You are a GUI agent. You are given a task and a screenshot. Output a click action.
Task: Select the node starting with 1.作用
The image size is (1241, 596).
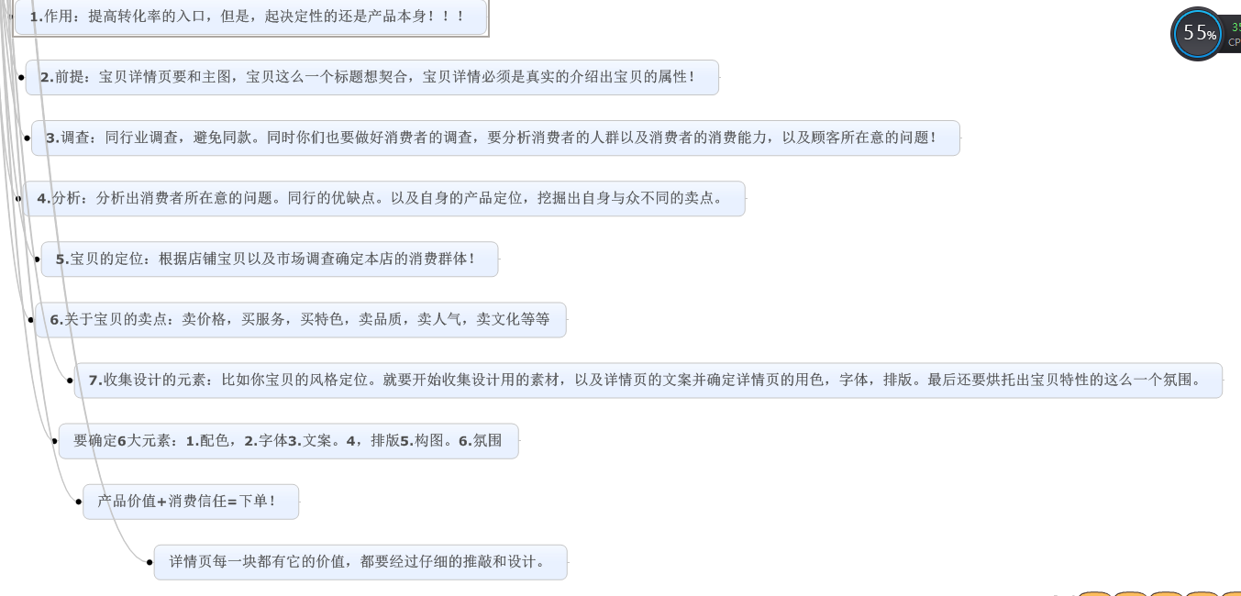click(250, 17)
